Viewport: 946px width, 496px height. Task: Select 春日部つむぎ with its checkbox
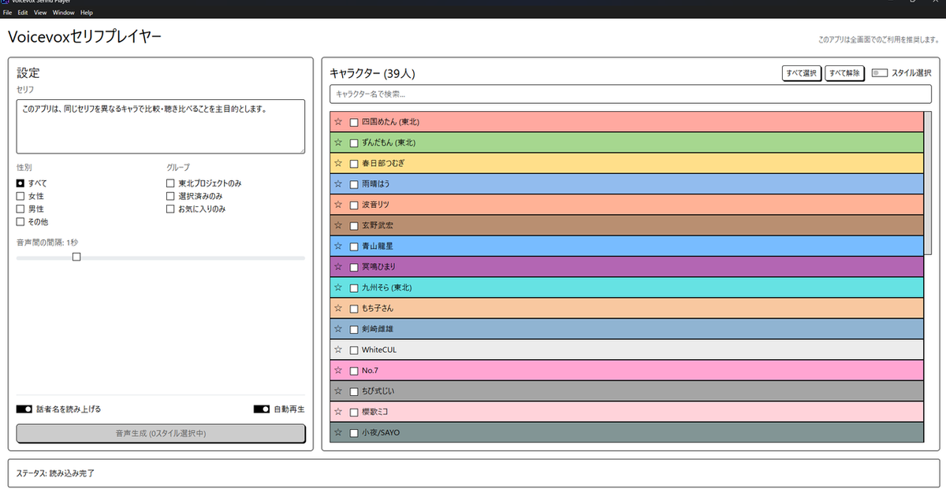[x=354, y=163]
